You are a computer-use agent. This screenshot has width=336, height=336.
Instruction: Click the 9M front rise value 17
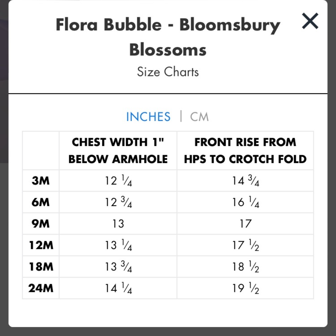pos(245,224)
